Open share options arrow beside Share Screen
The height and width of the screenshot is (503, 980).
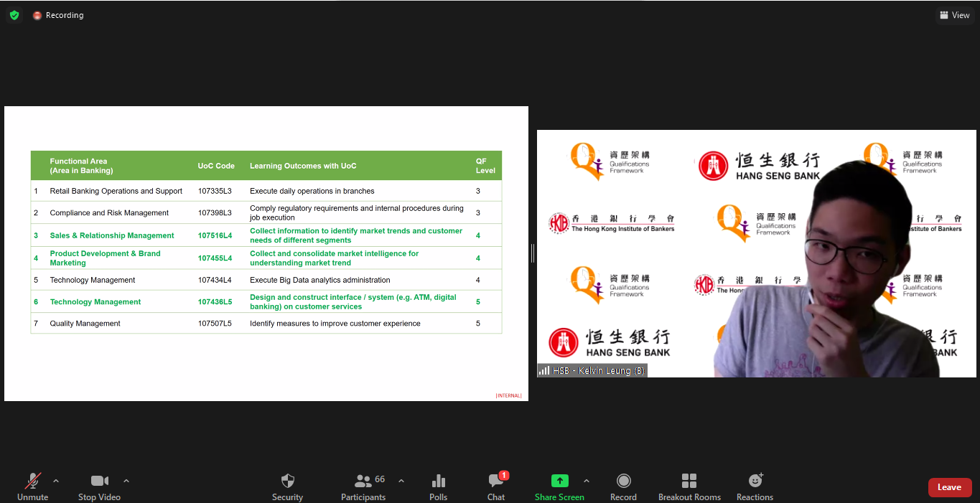click(587, 481)
